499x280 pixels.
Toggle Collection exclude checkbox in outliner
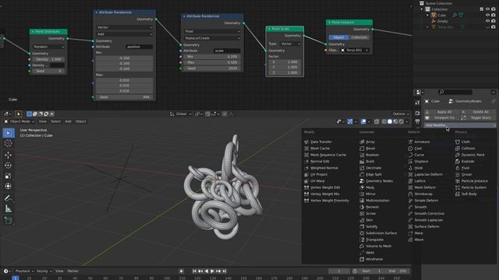pyautogui.click(x=482, y=9)
